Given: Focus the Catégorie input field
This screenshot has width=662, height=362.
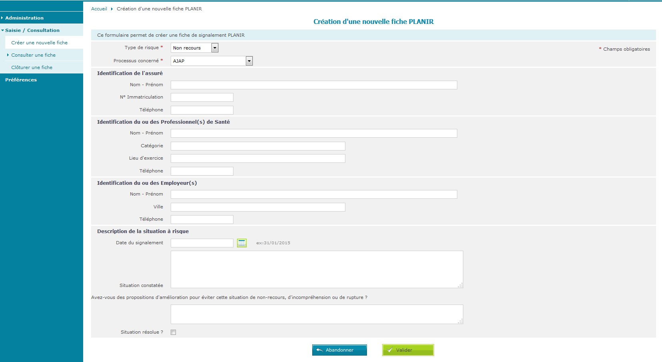Looking at the screenshot, I should point(257,146).
